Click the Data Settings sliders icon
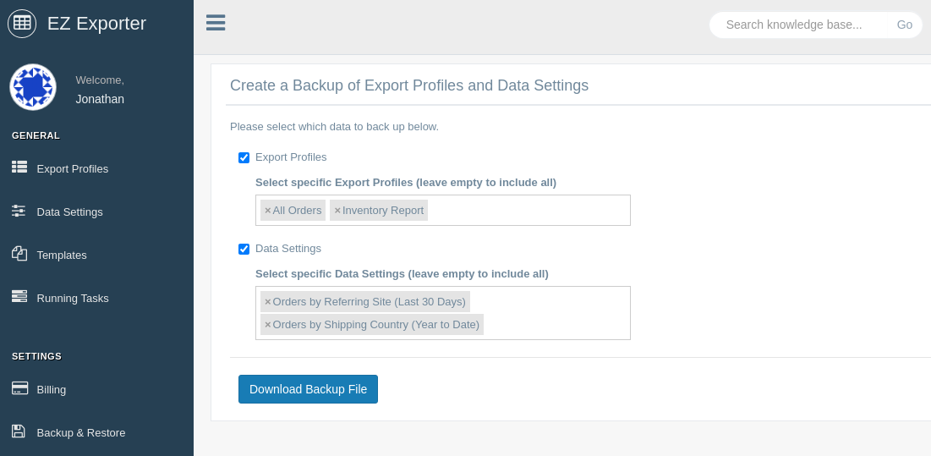931x456 pixels. [x=19, y=210]
